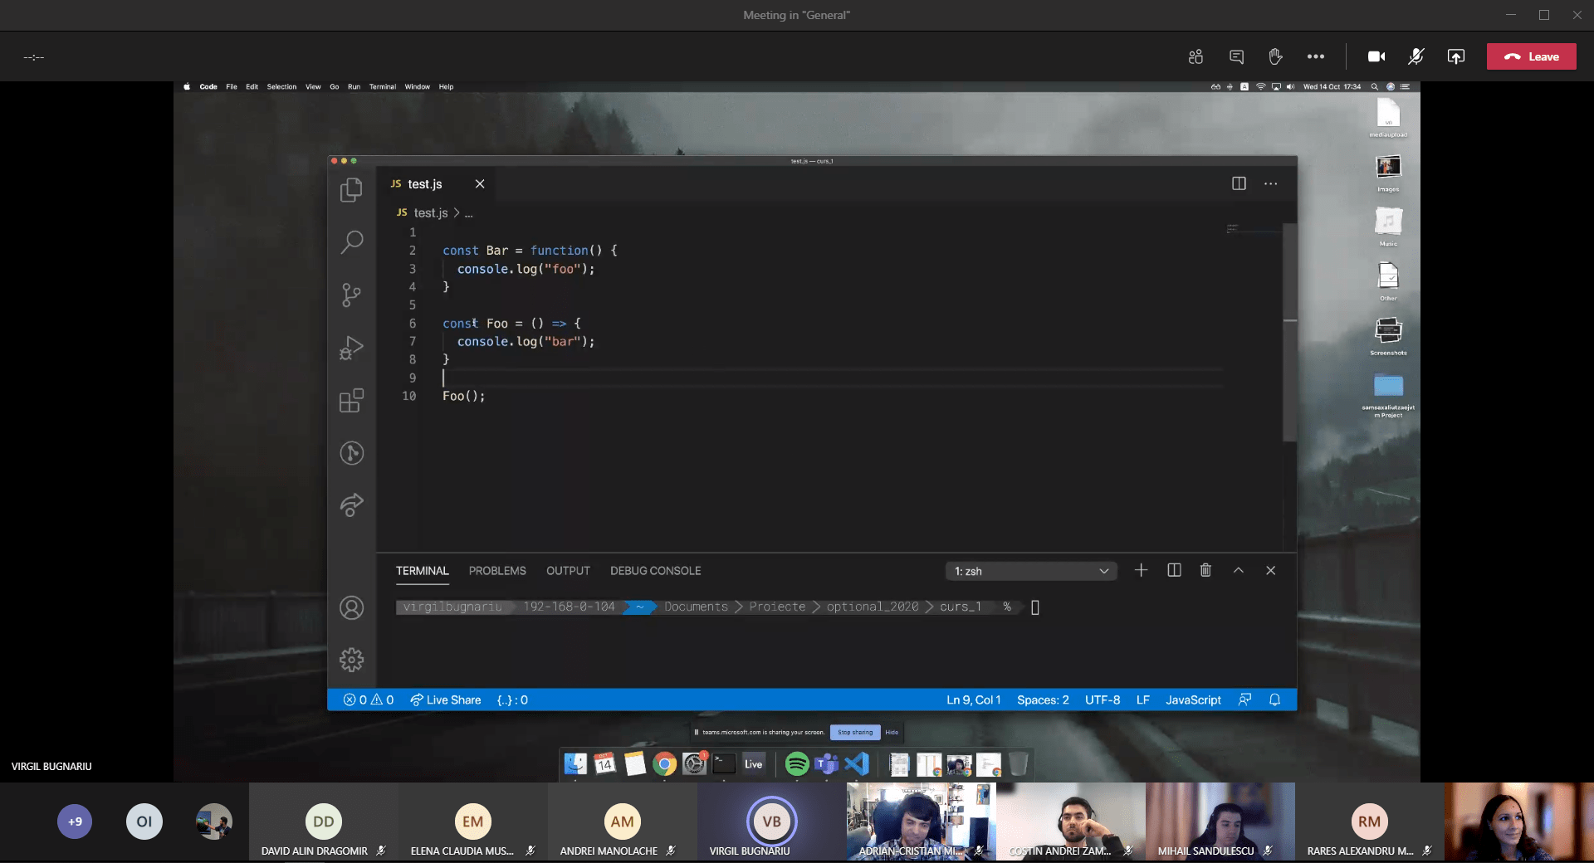Open the Teams more actions menu
Image resolution: width=1594 pixels, height=863 pixels.
click(x=1315, y=56)
